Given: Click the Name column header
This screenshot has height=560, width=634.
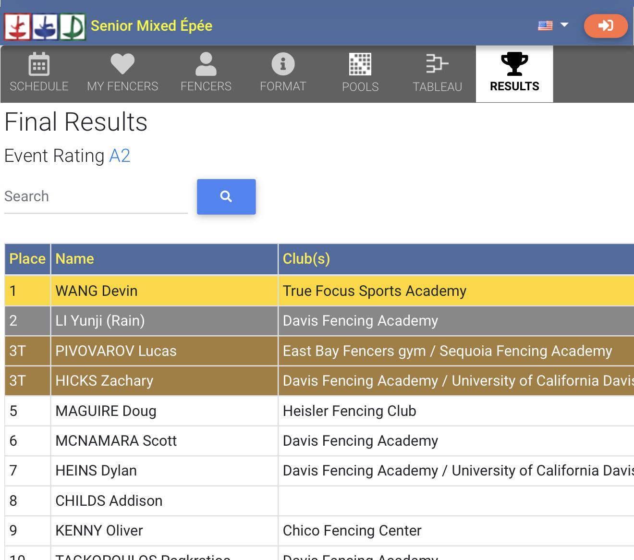Looking at the screenshot, I should click(x=164, y=259).
